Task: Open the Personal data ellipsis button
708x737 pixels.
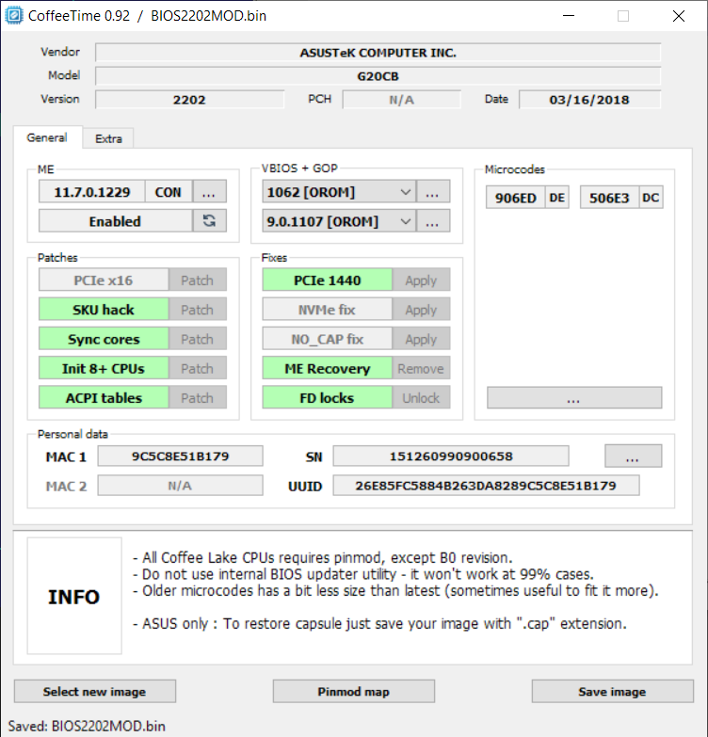Action: click(x=633, y=456)
